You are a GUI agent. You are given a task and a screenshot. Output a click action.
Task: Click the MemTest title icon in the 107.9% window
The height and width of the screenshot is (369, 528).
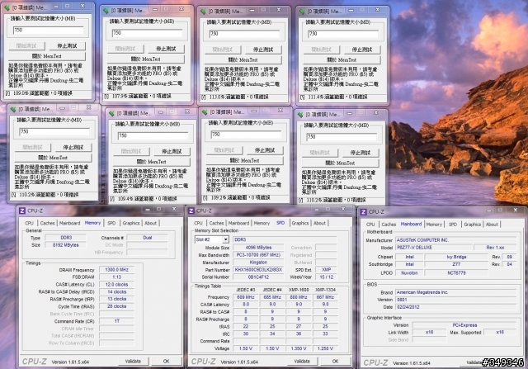pyautogui.click(x=106, y=11)
